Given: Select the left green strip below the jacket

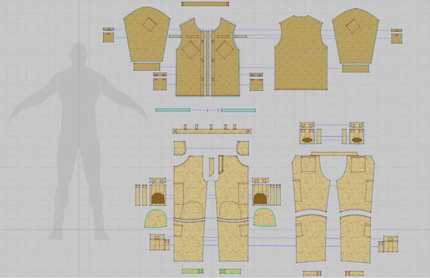Looking at the screenshot, I should tap(173, 110).
